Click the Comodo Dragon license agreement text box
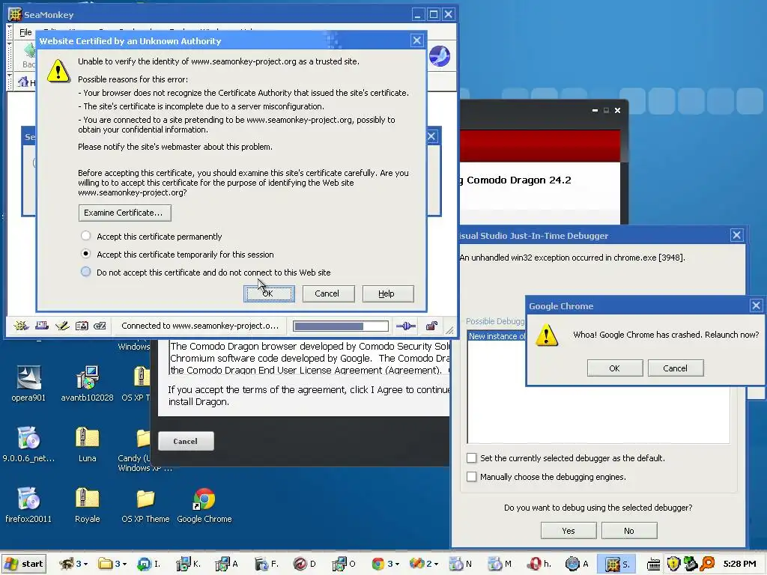 (x=309, y=358)
